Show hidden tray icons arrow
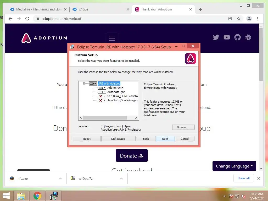The width and height of the screenshot is (268, 201). pos(224,196)
